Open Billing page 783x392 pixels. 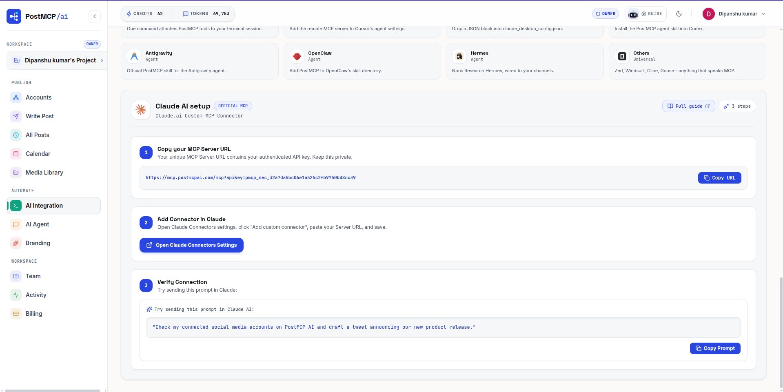coord(53,314)
